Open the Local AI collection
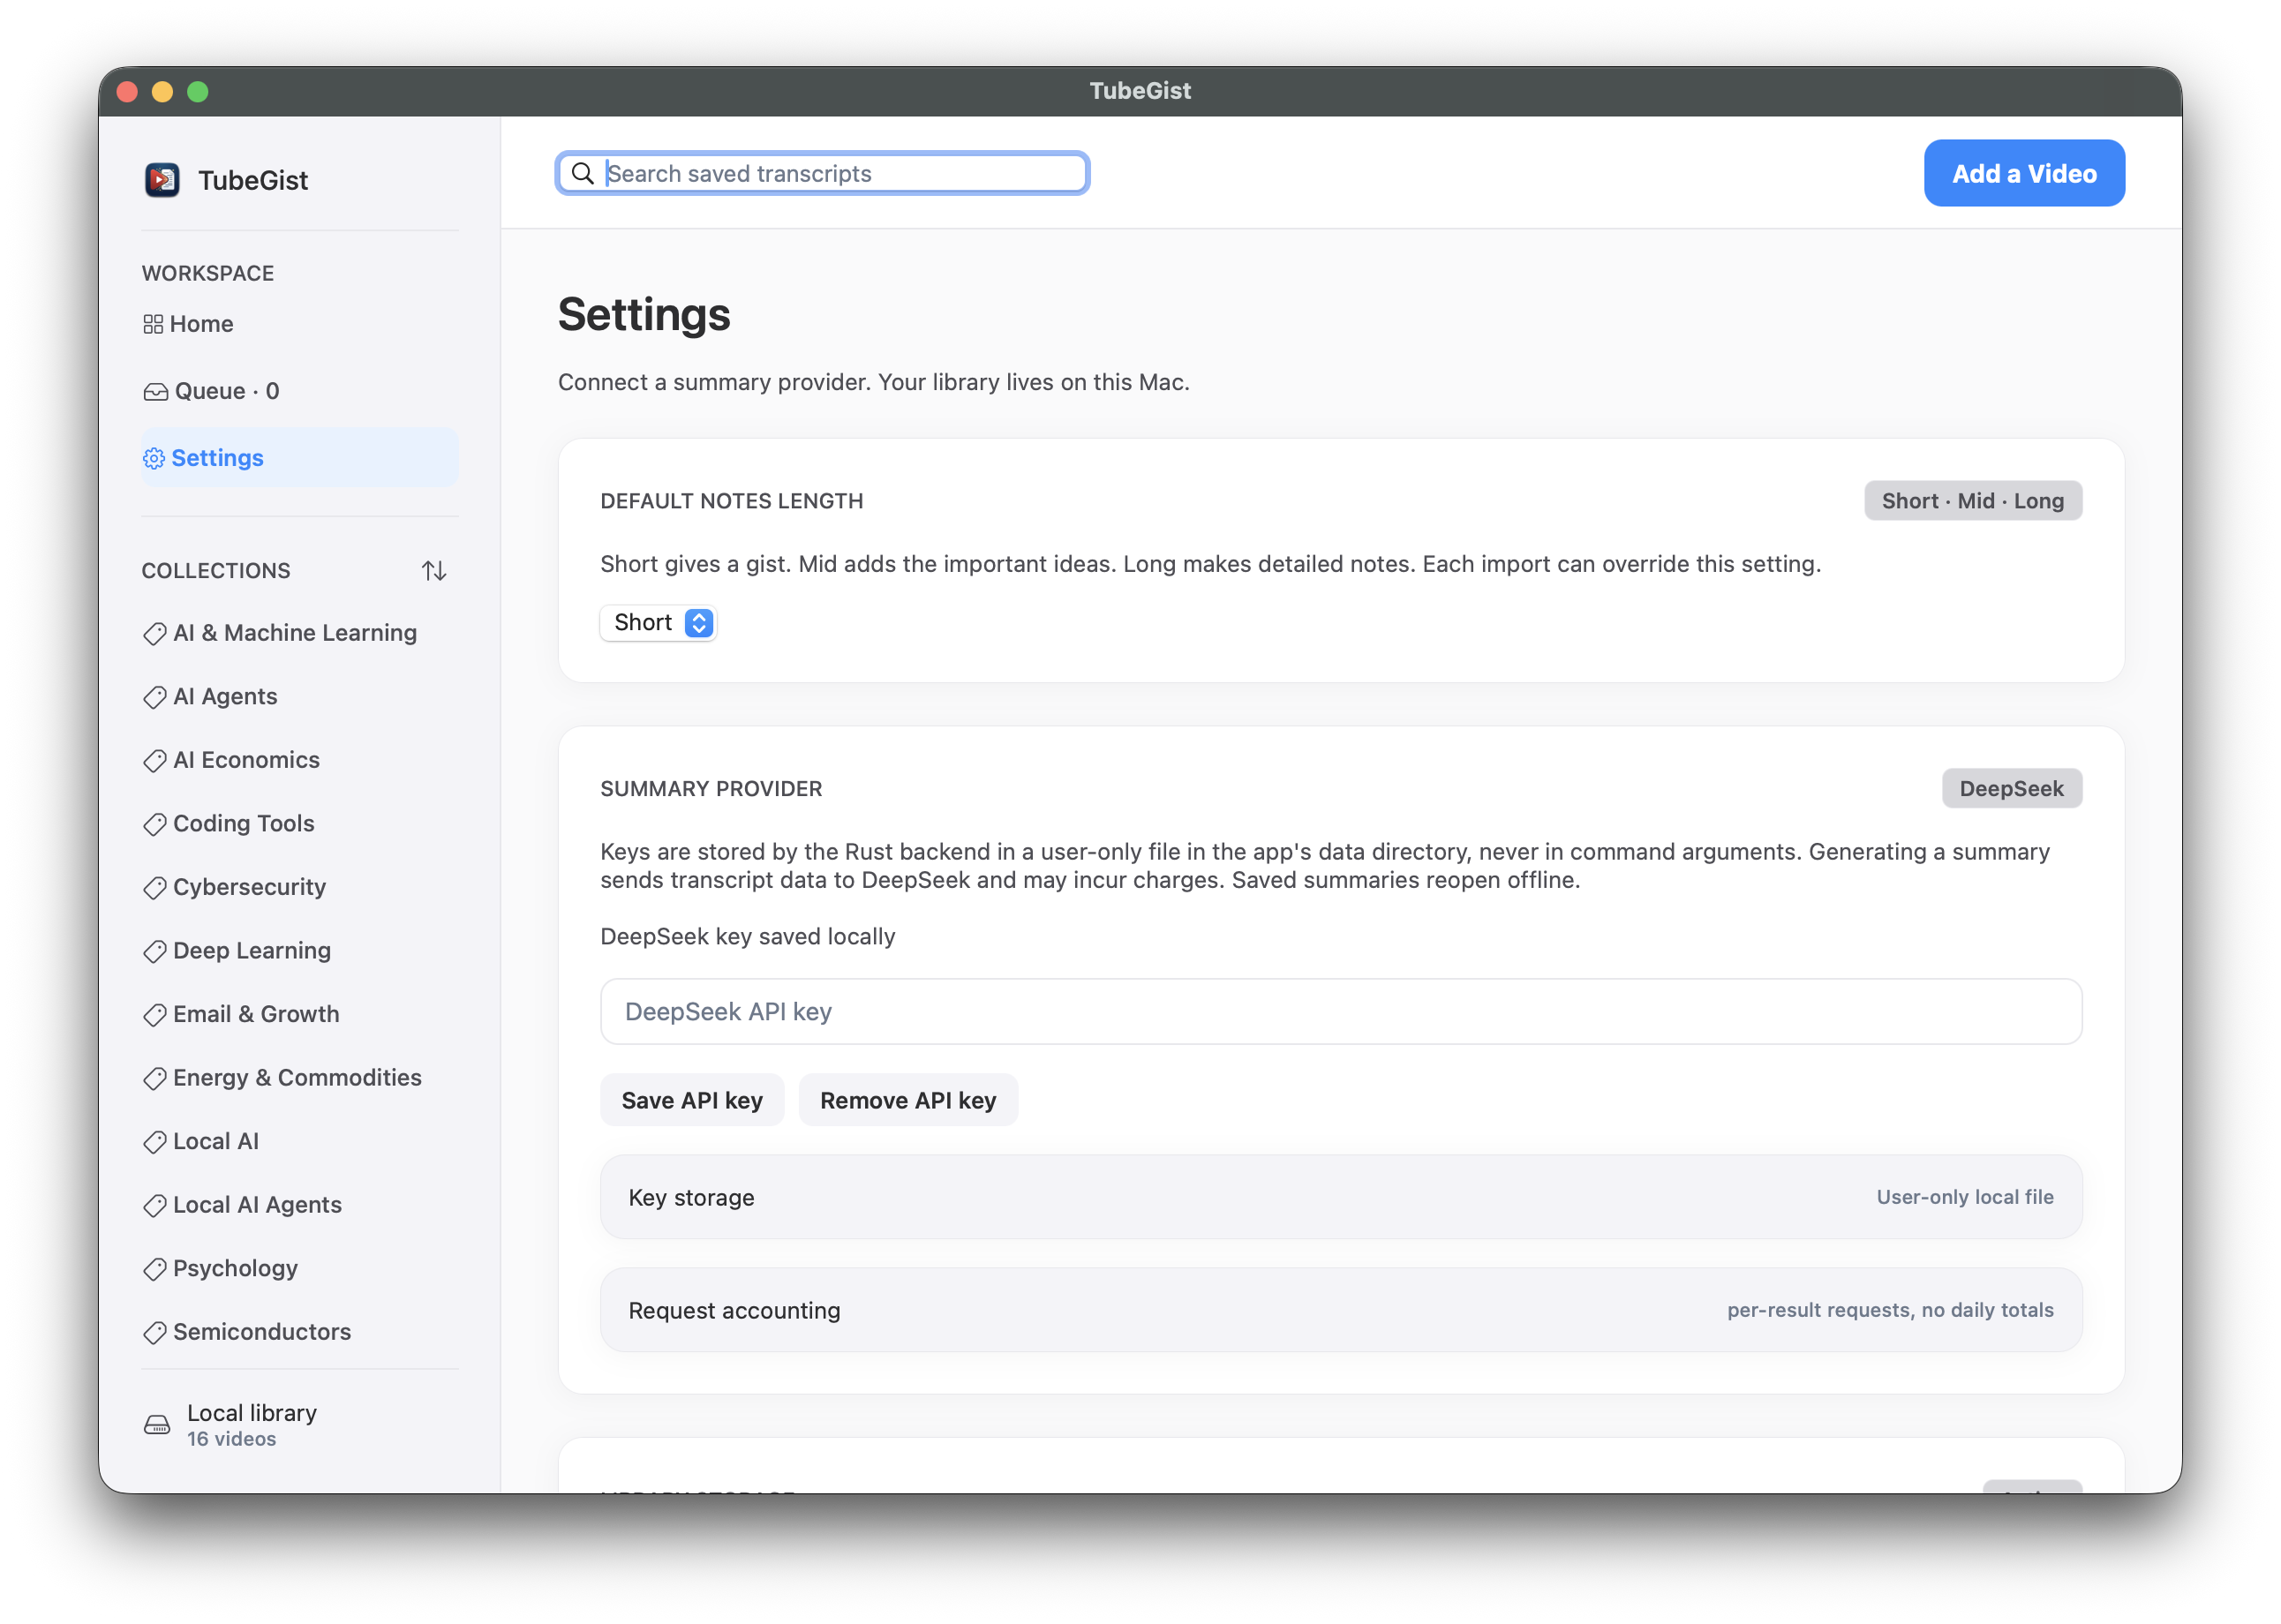The height and width of the screenshot is (1624, 2281). (300, 1141)
